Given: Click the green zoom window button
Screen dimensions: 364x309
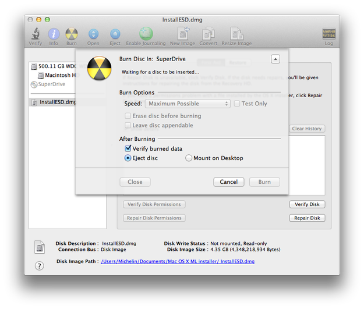Looking at the screenshot, I should [x=47, y=19].
